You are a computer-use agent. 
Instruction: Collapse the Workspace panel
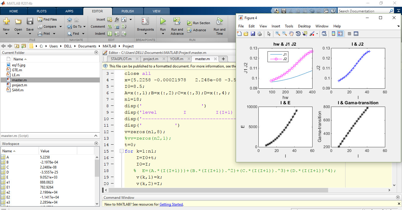click(x=96, y=143)
